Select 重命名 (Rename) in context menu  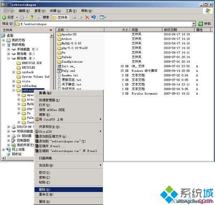point(46,194)
